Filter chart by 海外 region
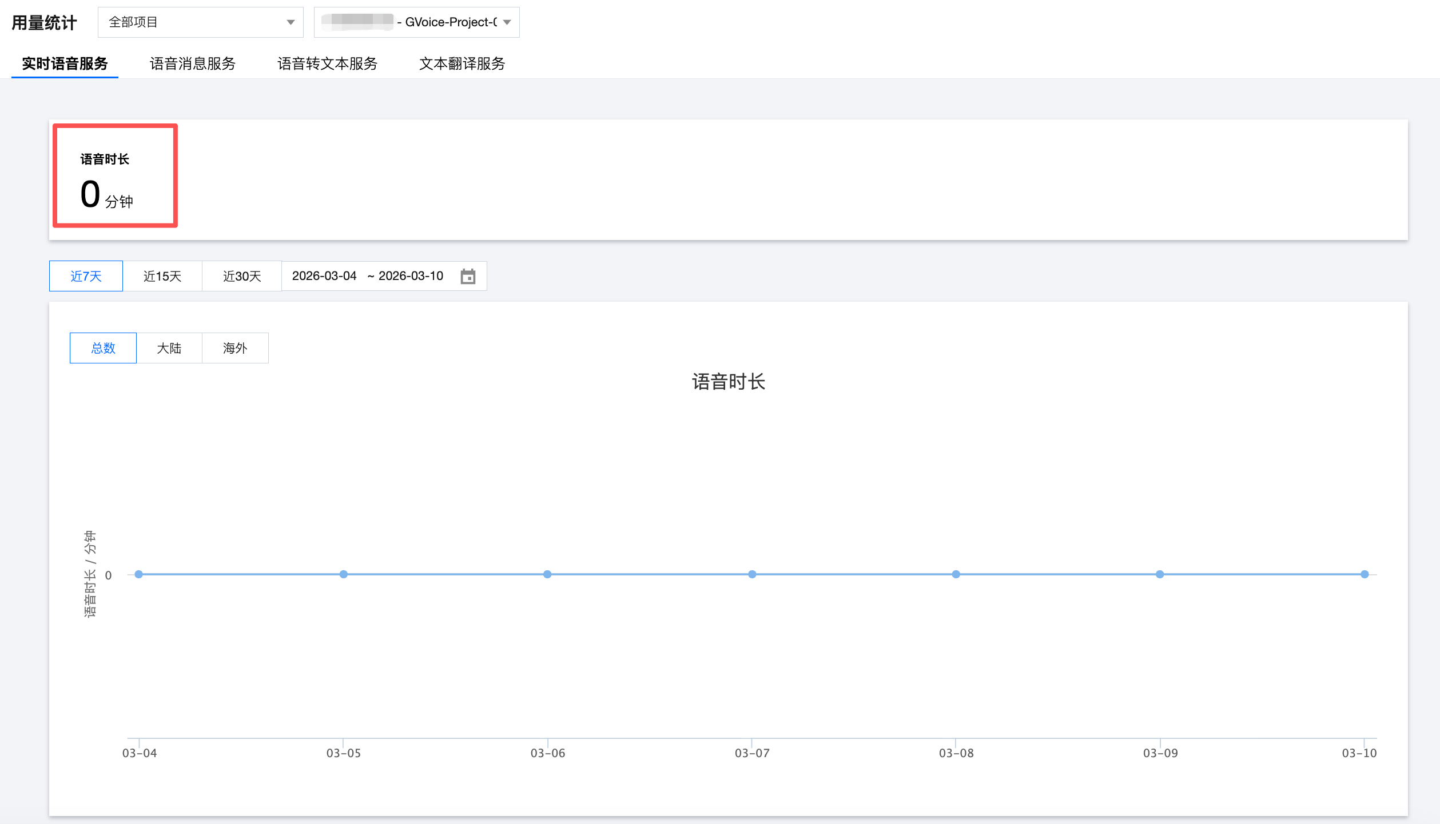This screenshot has height=824, width=1440. (235, 348)
